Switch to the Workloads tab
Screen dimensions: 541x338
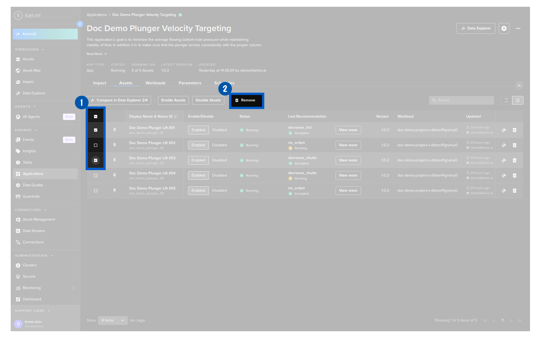click(x=155, y=83)
